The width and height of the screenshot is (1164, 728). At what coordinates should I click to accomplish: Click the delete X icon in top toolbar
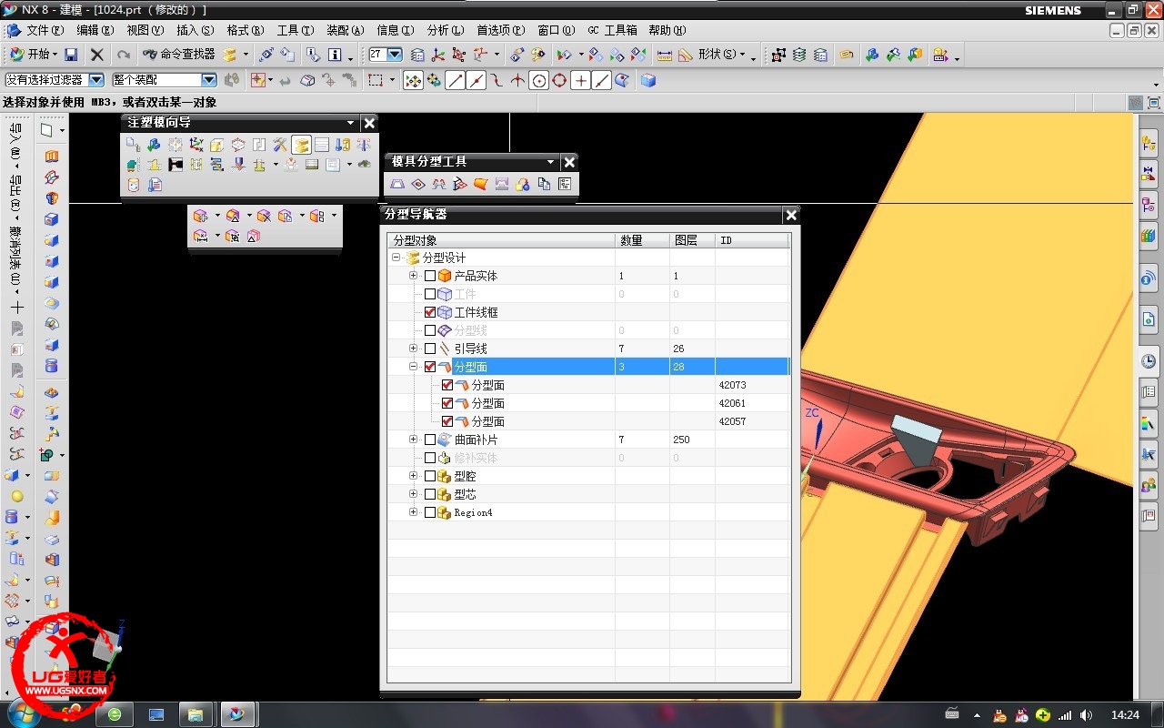[96, 55]
